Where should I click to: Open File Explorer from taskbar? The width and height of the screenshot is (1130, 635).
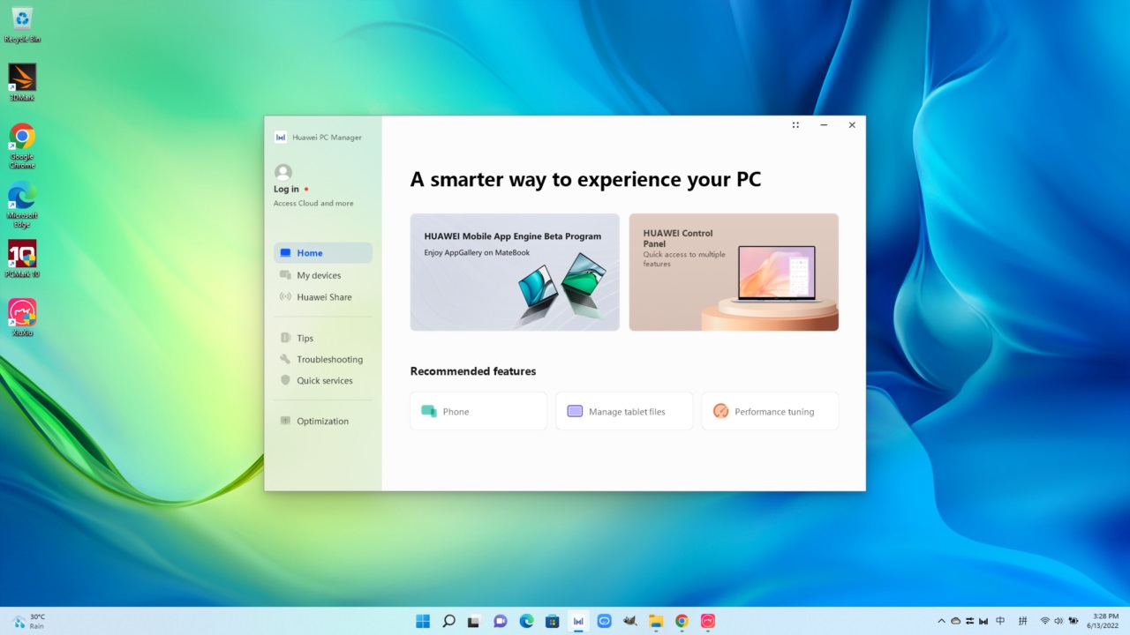[656, 621]
